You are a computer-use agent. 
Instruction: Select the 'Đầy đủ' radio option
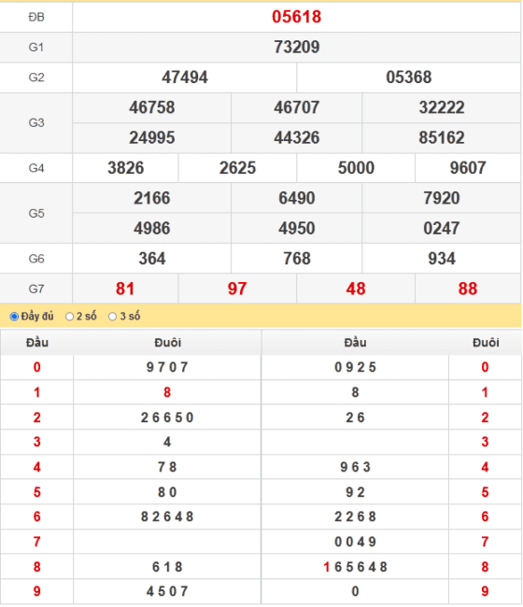14,317
